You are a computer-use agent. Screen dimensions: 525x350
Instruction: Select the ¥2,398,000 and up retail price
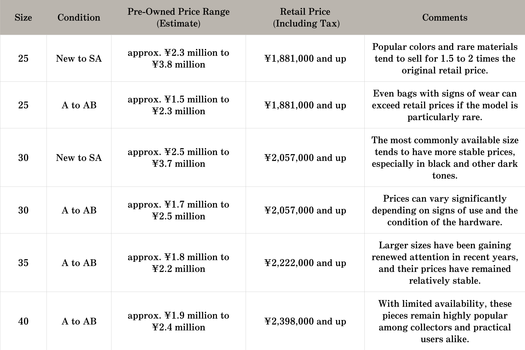point(305,321)
